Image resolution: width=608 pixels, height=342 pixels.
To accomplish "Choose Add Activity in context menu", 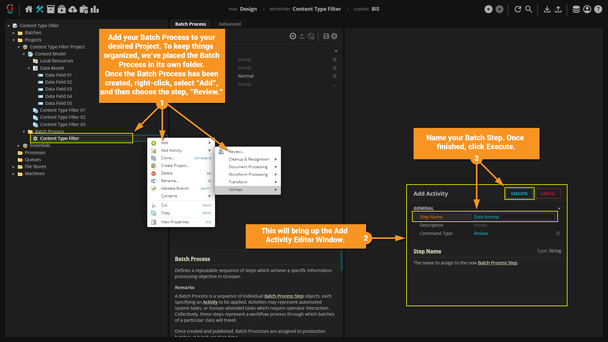I will pyautogui.click(x=181, y=150).
